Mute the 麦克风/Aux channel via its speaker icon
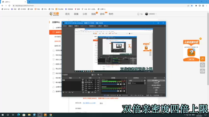 [121, 84]
